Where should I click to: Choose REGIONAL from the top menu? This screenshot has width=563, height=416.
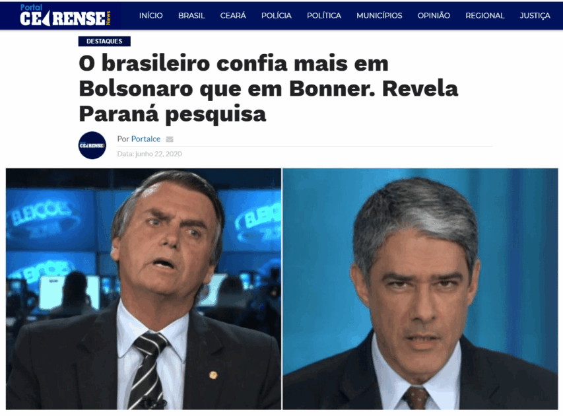484,15
